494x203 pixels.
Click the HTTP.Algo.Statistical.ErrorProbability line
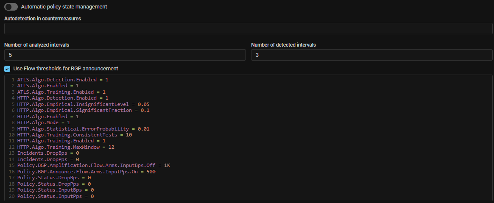pyautogui.click(x=83, y=129)
